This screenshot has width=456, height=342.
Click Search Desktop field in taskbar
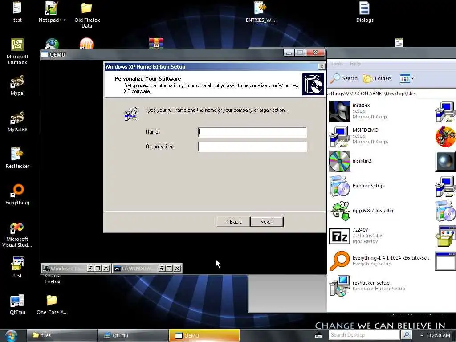click(365, 335)
